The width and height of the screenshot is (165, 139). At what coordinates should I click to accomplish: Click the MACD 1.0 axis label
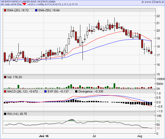pos(159,93)
